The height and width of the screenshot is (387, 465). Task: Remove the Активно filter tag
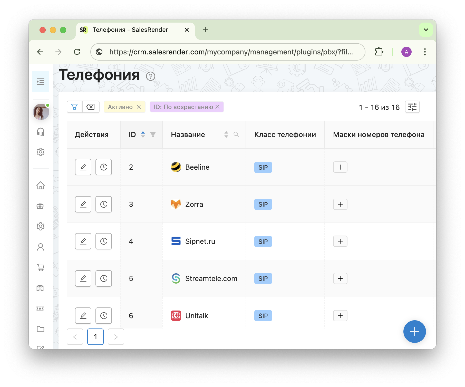[139, 107]
